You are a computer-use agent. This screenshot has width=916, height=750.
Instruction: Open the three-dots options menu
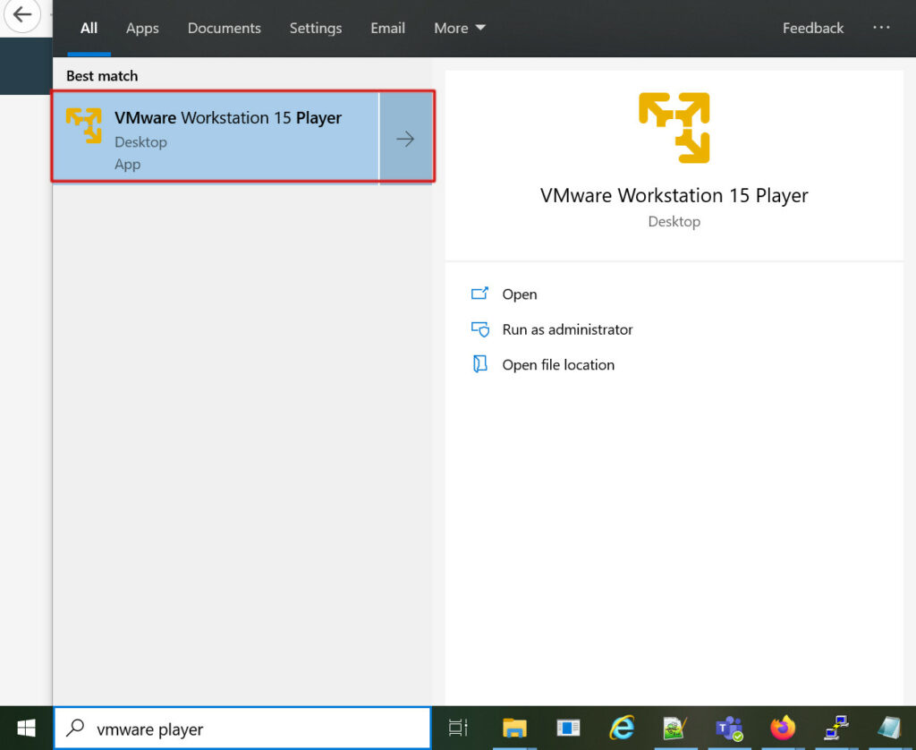(881, 28)
